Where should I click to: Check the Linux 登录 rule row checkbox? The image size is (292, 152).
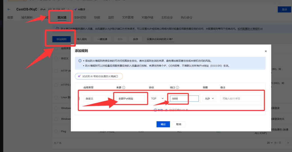coord(56,98)
